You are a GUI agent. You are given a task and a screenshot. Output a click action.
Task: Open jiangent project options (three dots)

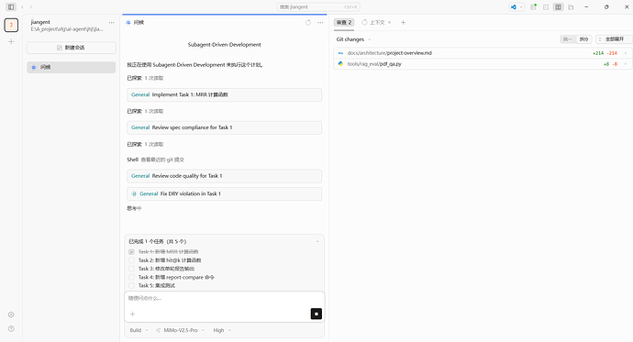coord(111,23)
